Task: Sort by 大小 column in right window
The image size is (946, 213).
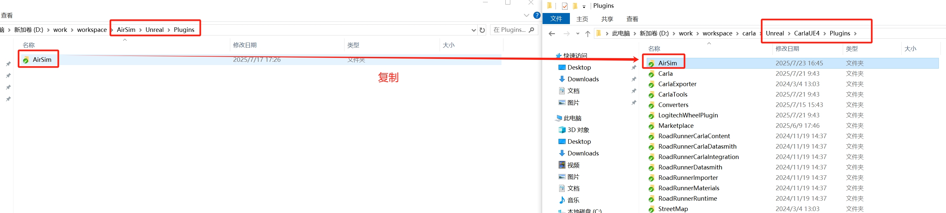Action: click(910, 49)
